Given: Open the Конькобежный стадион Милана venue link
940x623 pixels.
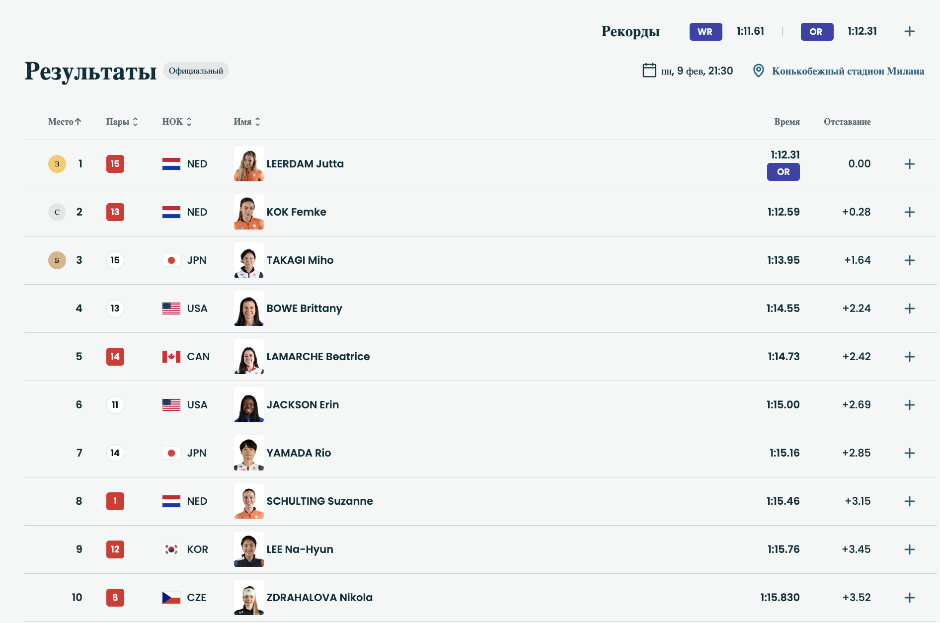Looking at the screenshot, I should [x=848, y=71].
